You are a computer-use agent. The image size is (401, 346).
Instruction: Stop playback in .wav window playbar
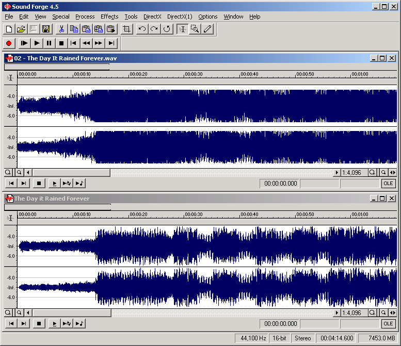39,183
